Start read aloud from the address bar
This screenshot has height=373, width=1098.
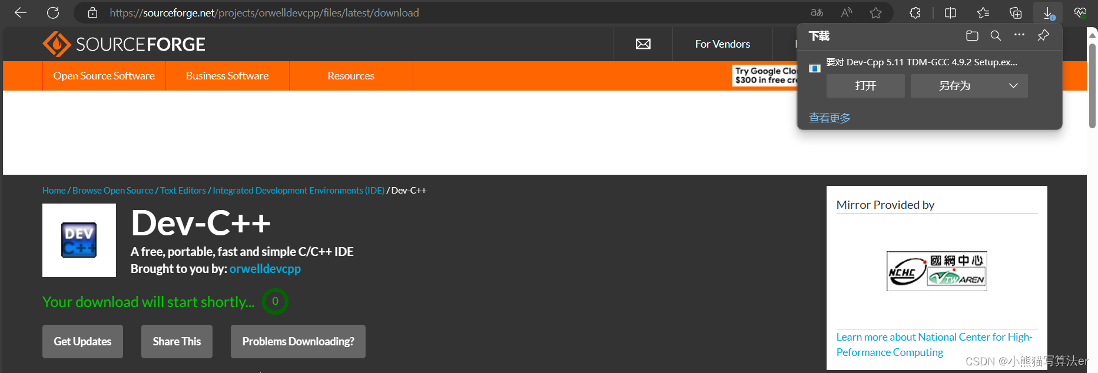coord(847,12)
